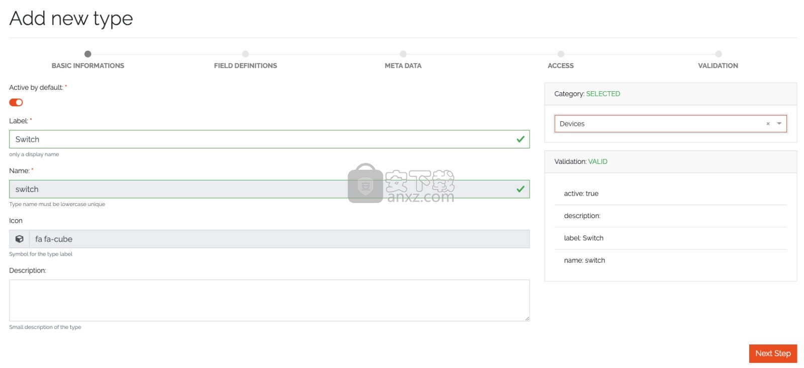This screenshot has width=804, height=368.
Task: Select the 'label: Switch' validation row
Action: pos(671,238)
